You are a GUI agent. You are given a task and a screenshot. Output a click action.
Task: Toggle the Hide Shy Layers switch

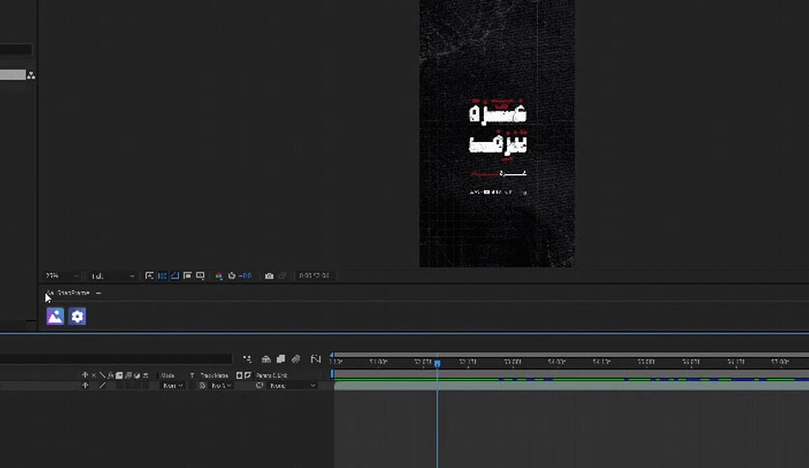pyautogui.click(x=266, y=359)
